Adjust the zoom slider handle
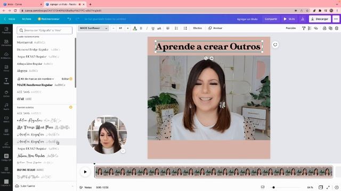The width and height of the screenshot is (341, 191). (273, 187)
